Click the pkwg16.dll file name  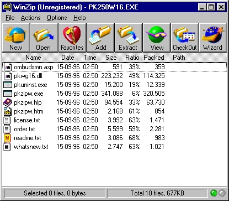point(28,76)
